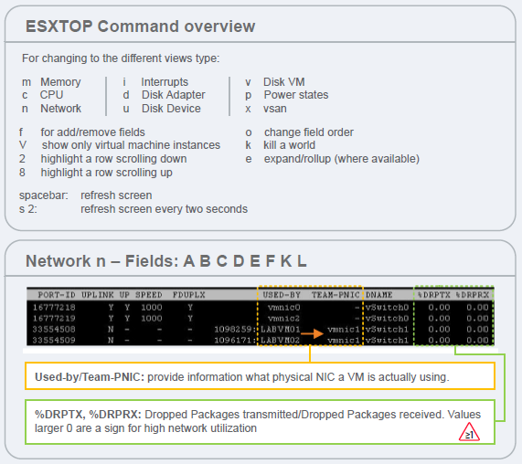Click the ESXTOP Command overview heading
This screenshot has width=522, height=464.
pos(140,26)
